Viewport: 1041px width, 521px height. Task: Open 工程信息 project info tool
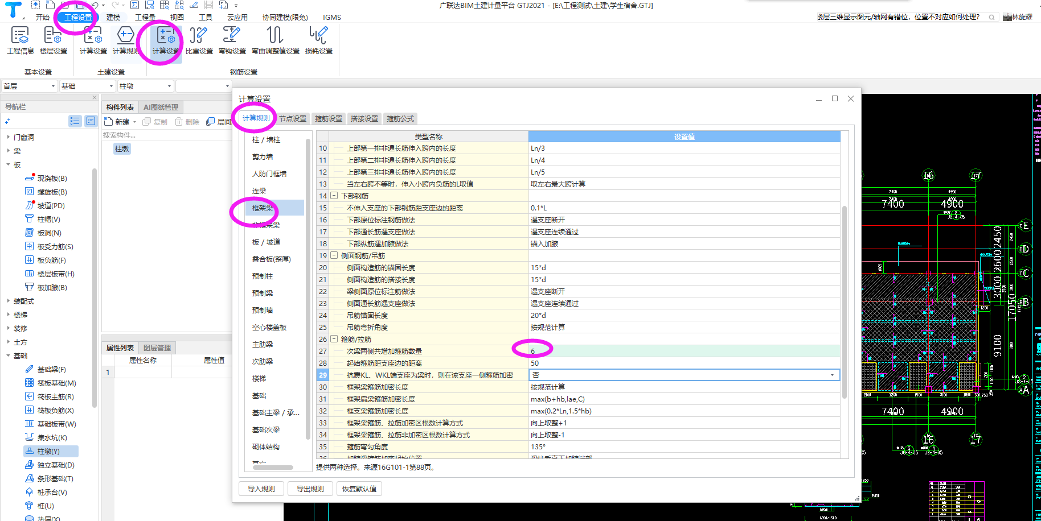[x=20, y=40]
